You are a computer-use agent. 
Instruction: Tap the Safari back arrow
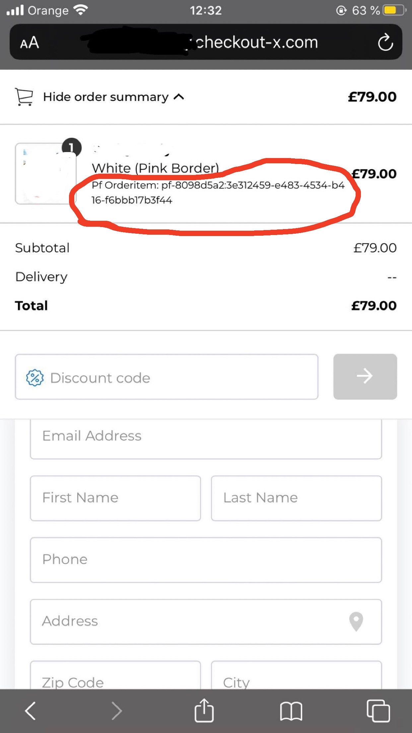[x=30, y=711]
